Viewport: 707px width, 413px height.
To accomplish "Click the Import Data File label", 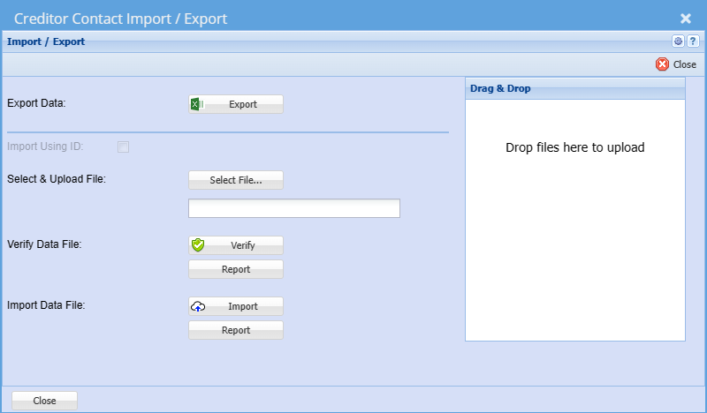I will [x=46, y=305].
